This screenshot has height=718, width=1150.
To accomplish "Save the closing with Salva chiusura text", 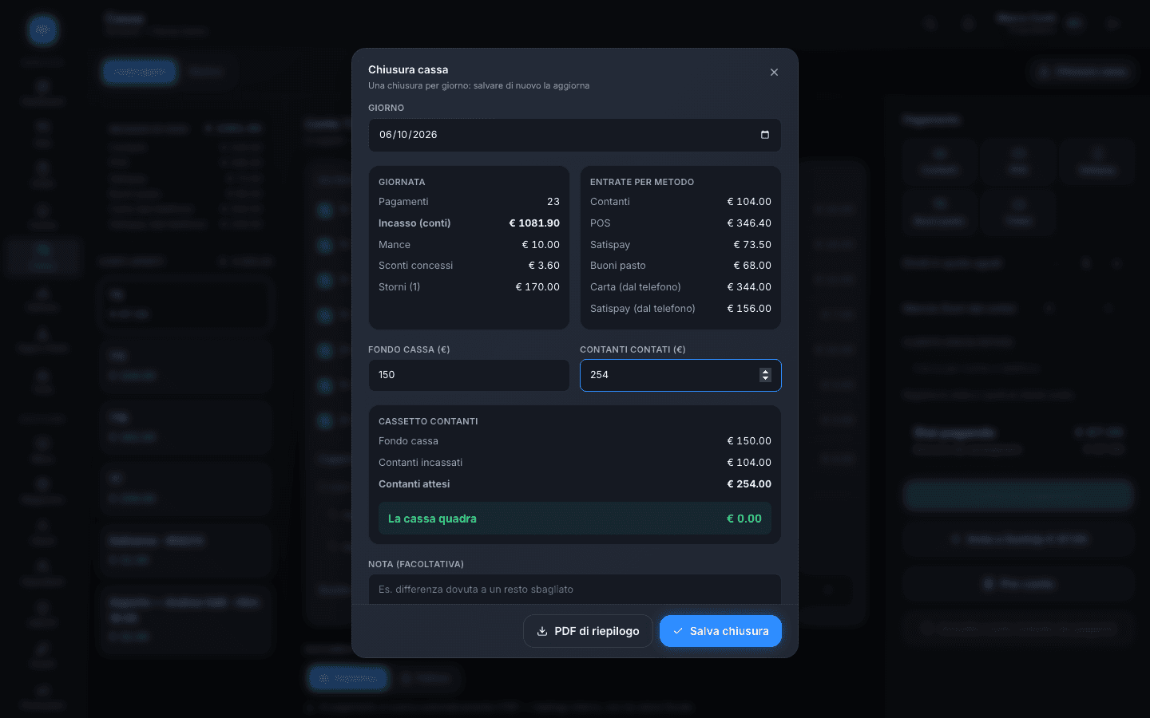I will point(729,631).
